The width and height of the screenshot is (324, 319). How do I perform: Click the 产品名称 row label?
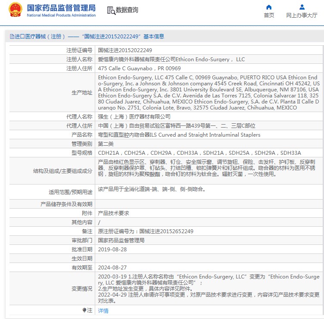coord(82,135)
